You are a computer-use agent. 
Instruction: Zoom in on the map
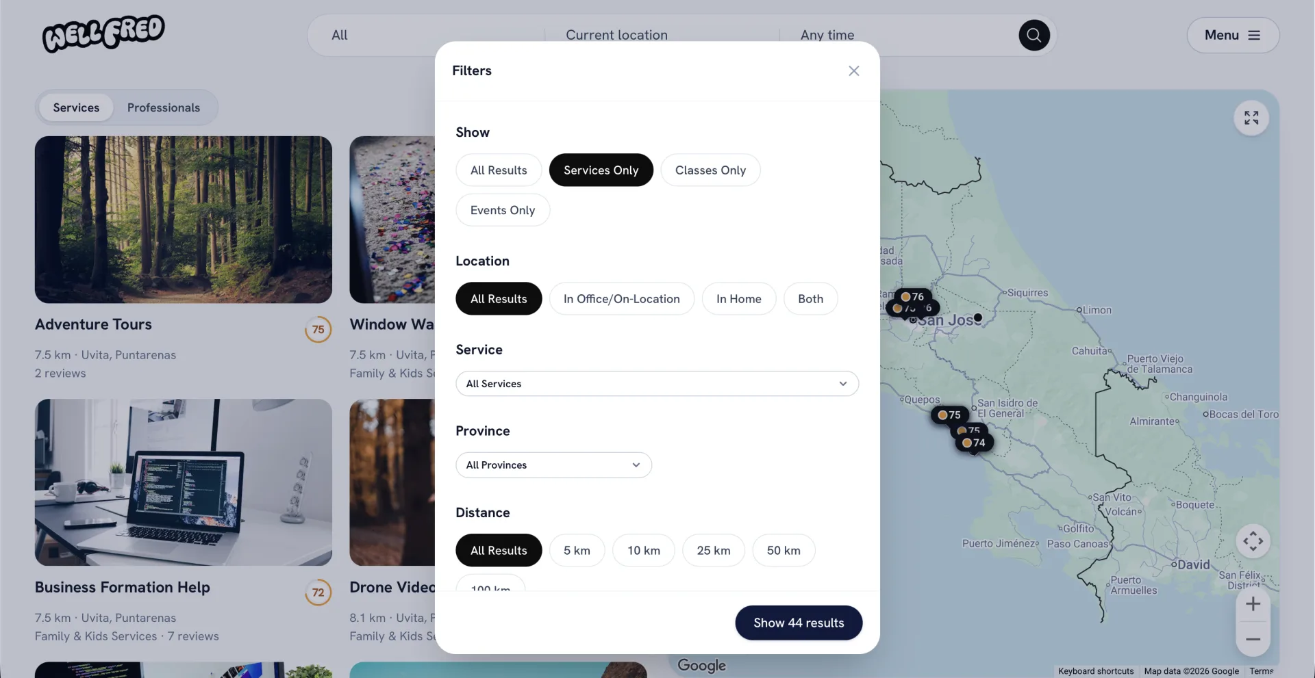click(x=1253, y=604)
